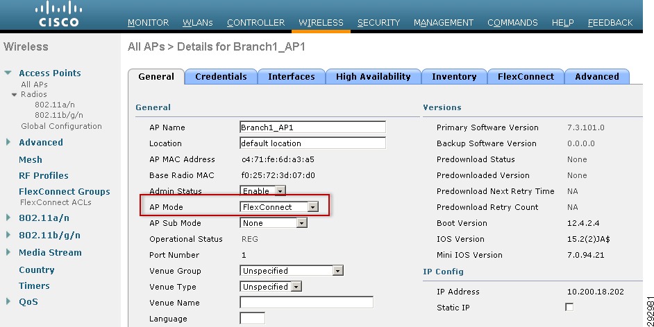Switch to the FlexConnect tab
This screenshot has height=327, width=654.
click(526, 76)
